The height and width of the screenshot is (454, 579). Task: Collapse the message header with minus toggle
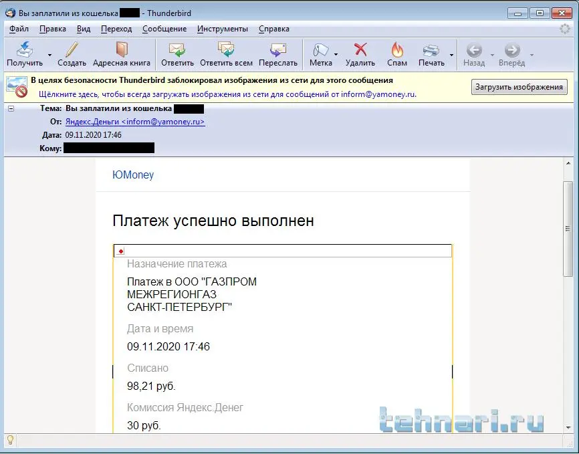point(11,108)
